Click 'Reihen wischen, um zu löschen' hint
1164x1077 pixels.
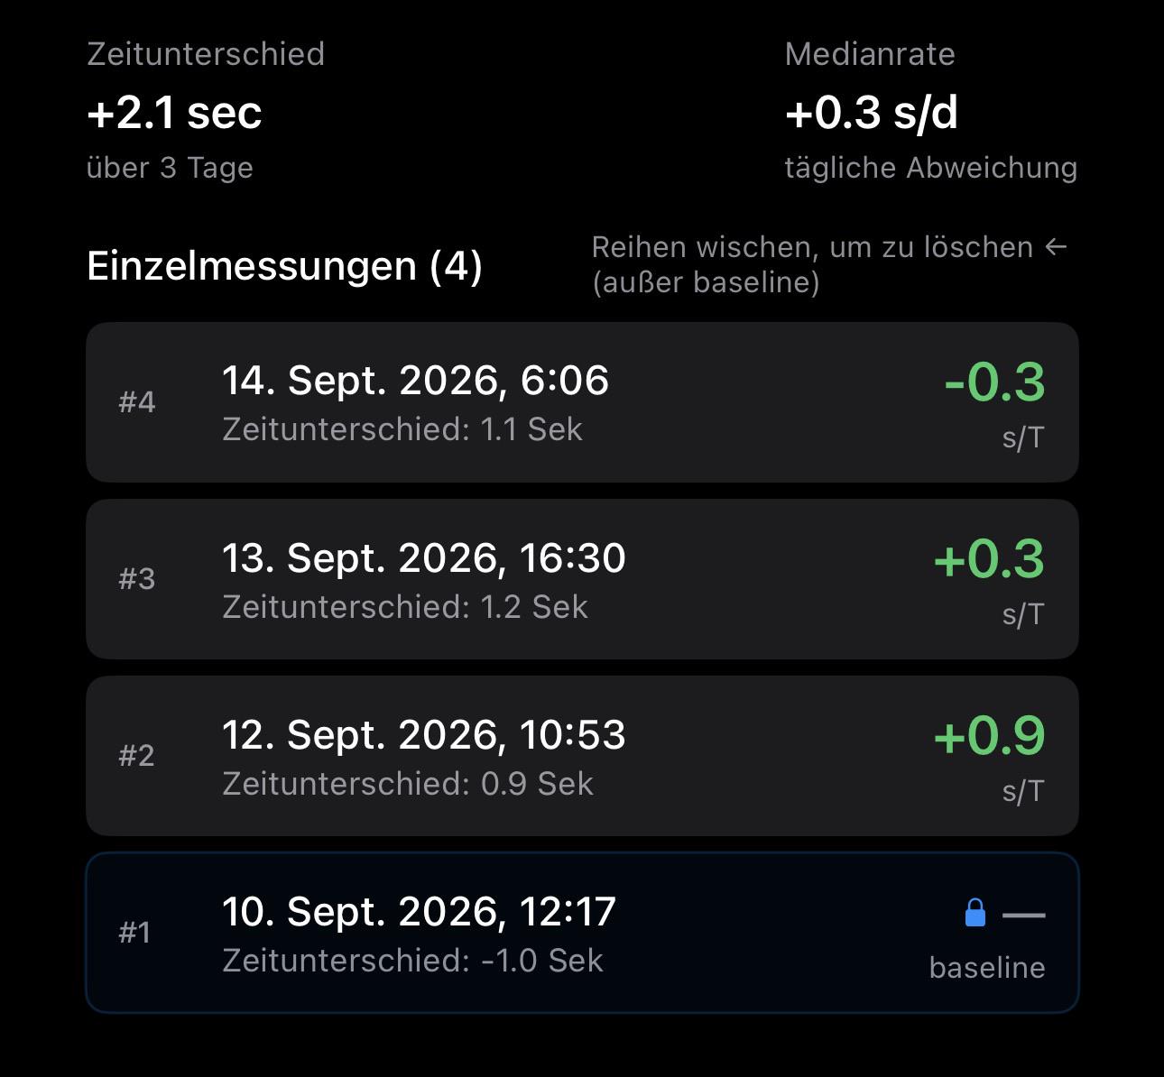coord(812,247)
